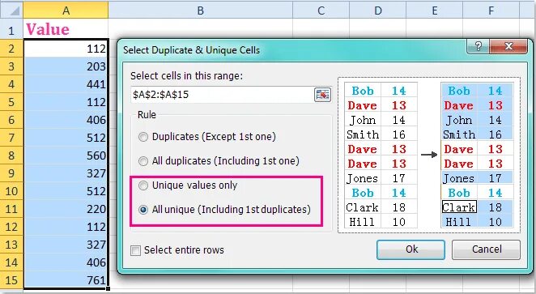Close the Select Duplicate & Unique Cells dialog
Viewport: 536px width, 294px height.
point(508,46)
